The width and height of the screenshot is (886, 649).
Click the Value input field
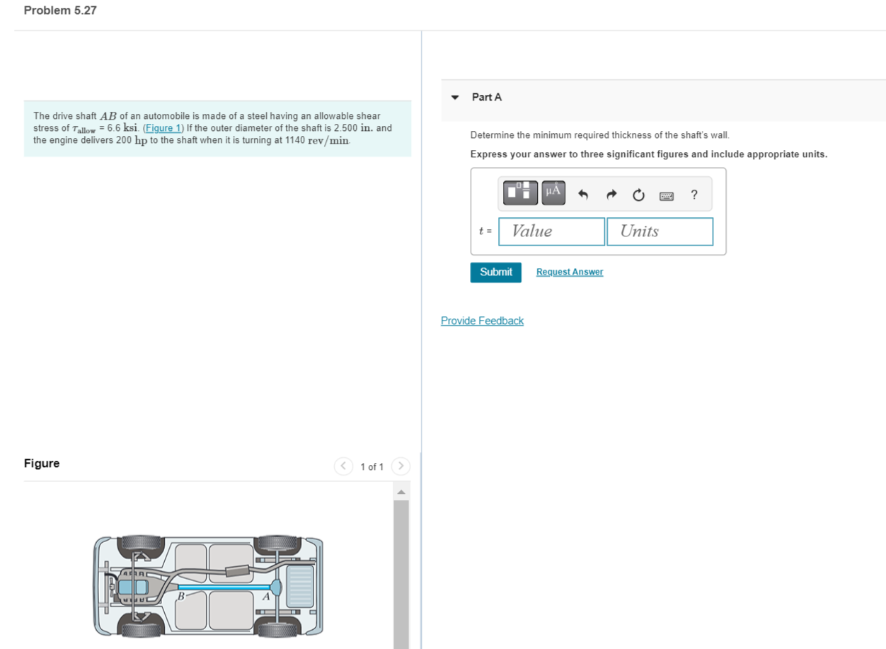click(x=551, y=231)
